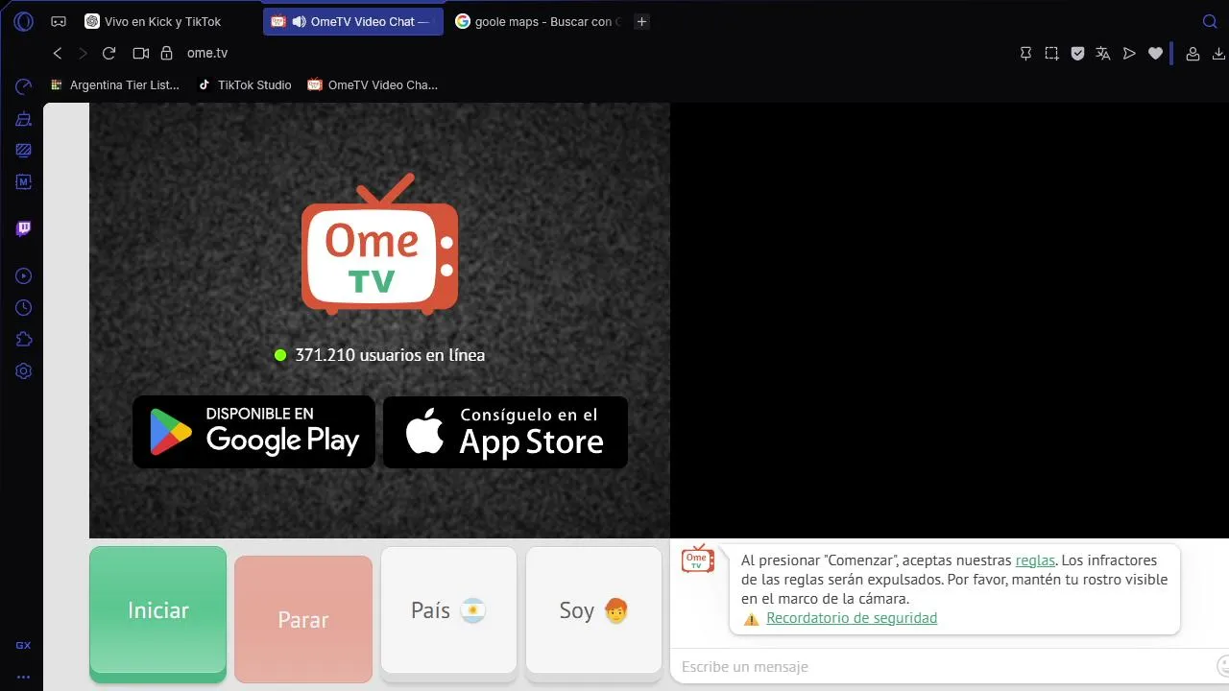This screenshot has width=1229, height=691.
Task: Switch to Vivo en Kick y TikTok tab
Action: 163,21
